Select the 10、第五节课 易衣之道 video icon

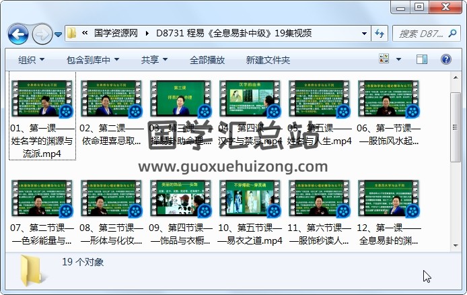pos(250,199)
